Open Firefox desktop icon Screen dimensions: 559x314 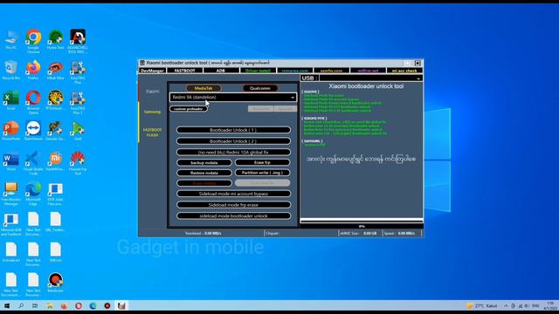click(x=33, y=70)
